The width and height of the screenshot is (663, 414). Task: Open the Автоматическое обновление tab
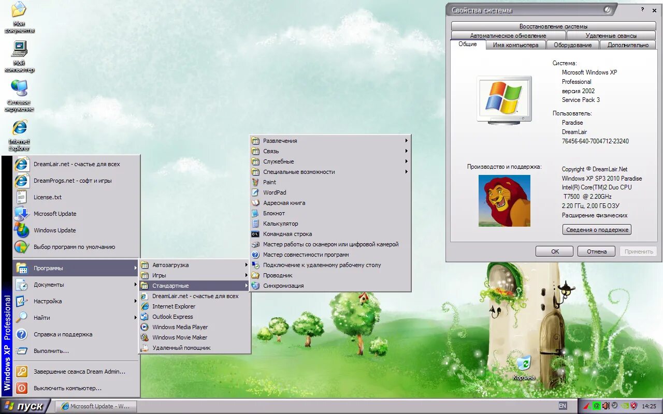508,36
